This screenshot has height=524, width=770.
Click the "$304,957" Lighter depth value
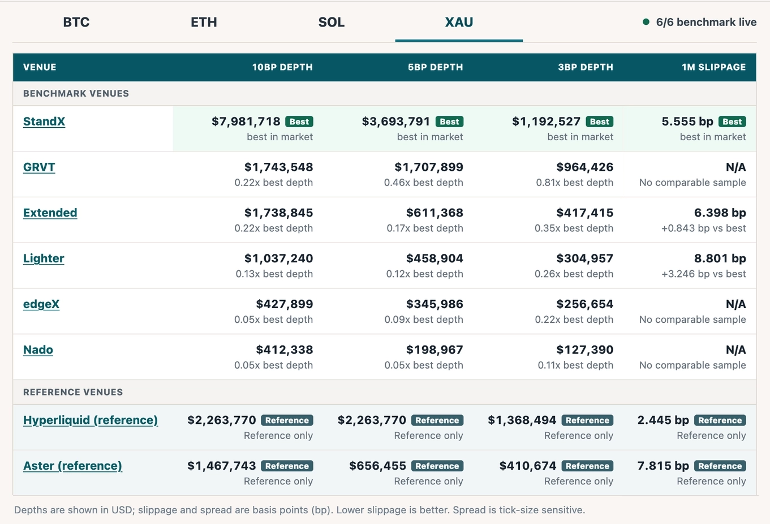(x=584, y=258)
